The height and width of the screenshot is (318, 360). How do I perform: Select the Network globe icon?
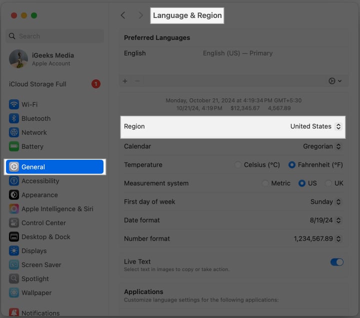click(x=14, y=133)
